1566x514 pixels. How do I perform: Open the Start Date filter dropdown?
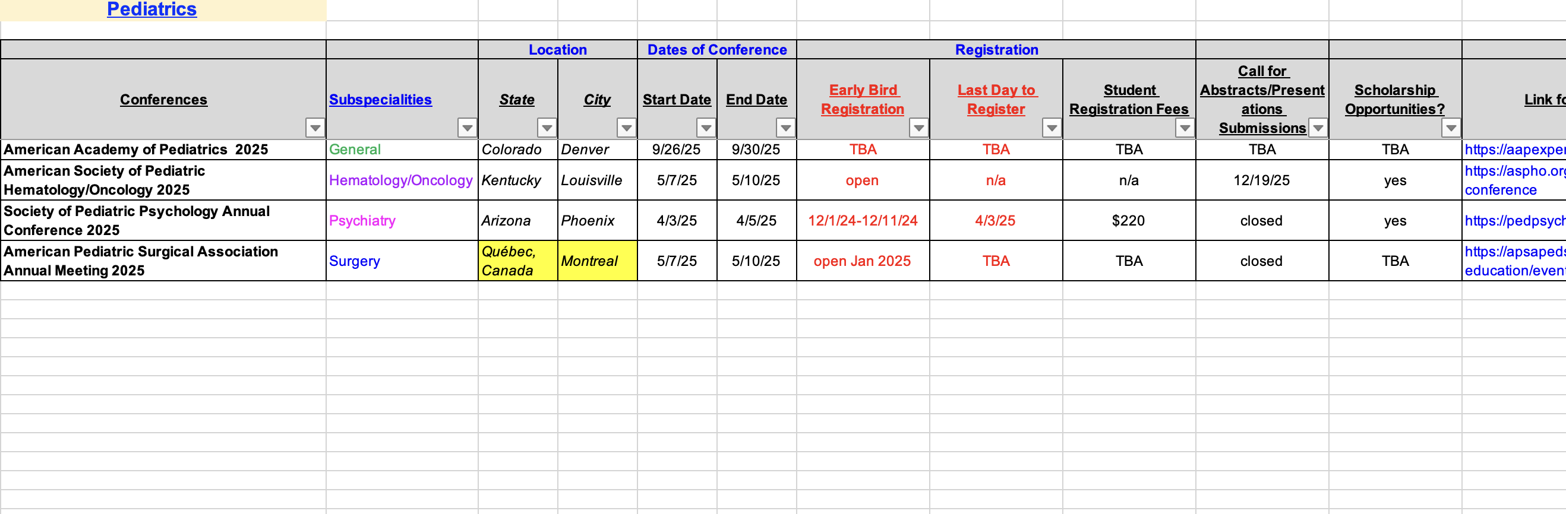point(706,128)
